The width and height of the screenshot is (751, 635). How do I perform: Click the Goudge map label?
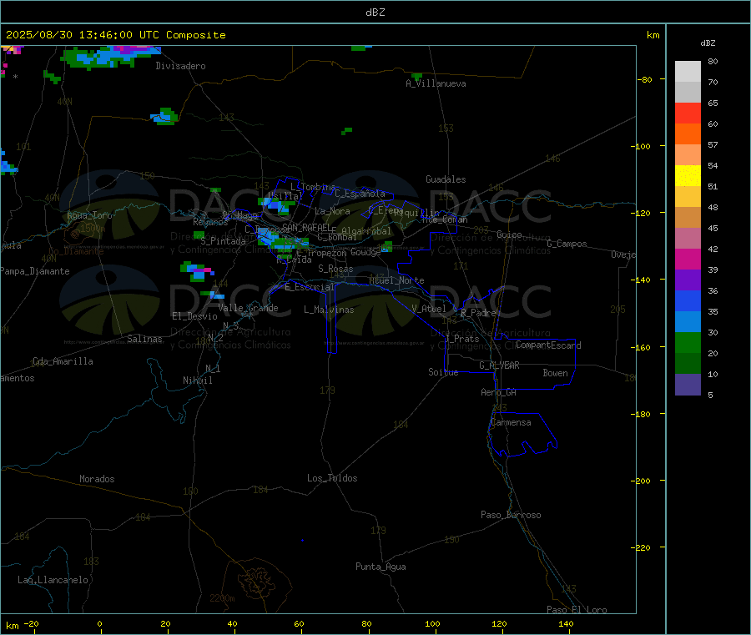coord(365,252)
